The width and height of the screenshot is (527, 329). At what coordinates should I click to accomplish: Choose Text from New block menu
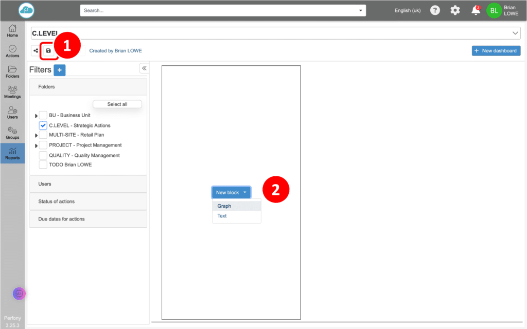[x=222, y=216]
